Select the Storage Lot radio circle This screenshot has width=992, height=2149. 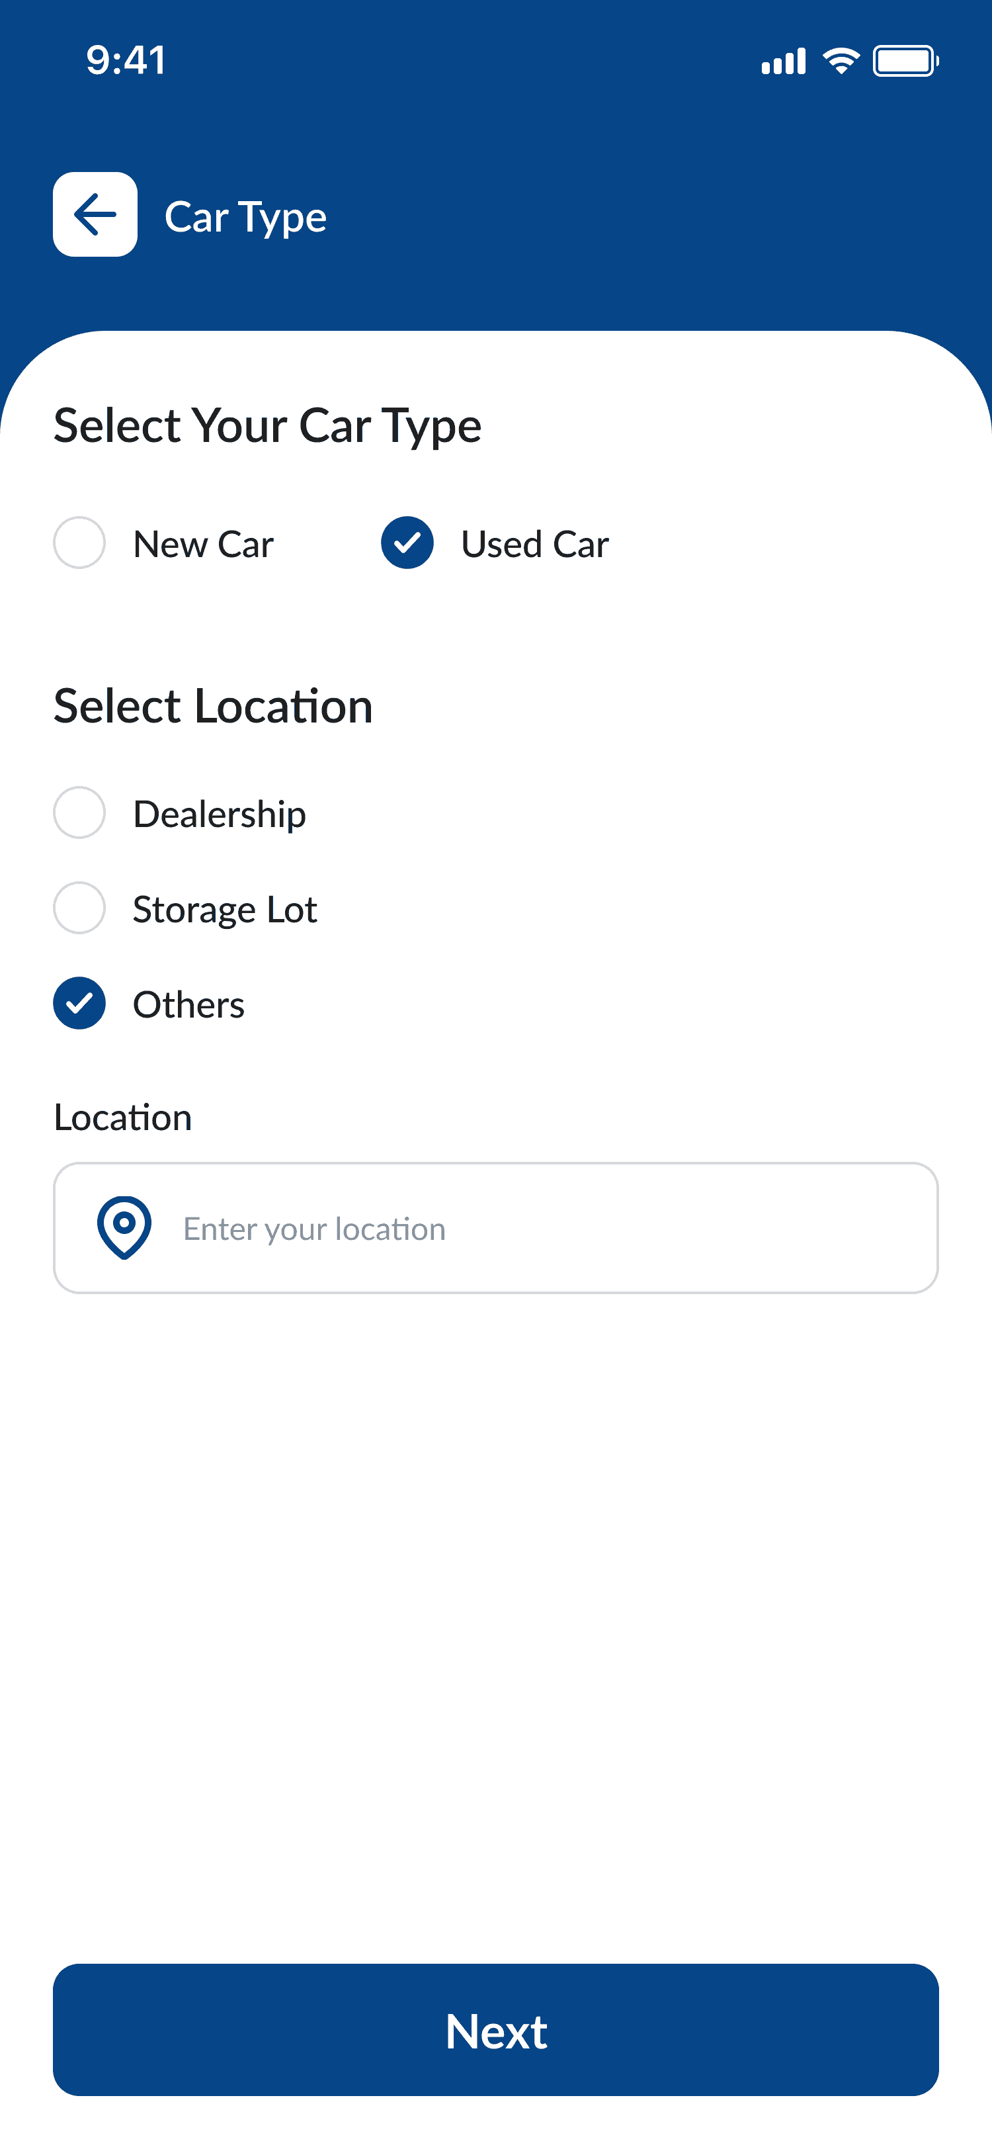click(79, 908)
